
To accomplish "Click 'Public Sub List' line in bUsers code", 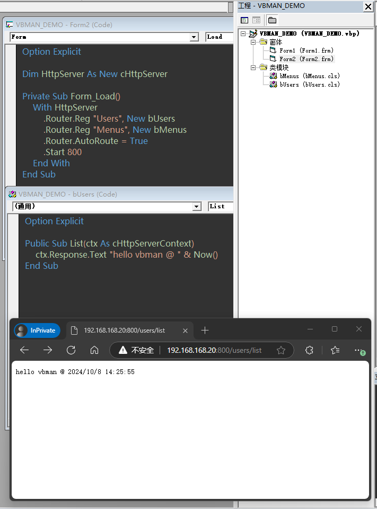I will click(109, 243).
